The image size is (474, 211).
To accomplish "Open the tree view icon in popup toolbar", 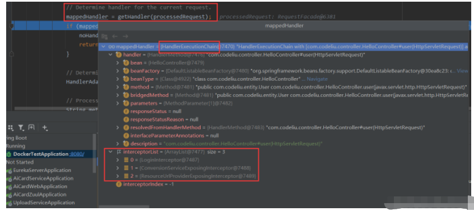I will coord(105,36).
